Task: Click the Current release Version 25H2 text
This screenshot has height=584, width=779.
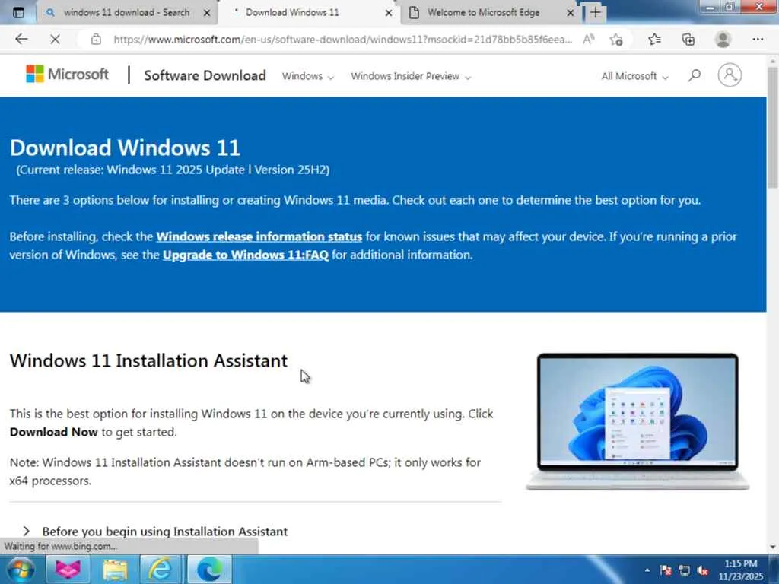Action: click(173, 170)
